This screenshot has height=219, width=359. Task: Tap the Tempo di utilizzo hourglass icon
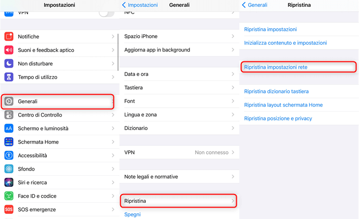click(9, 77)
